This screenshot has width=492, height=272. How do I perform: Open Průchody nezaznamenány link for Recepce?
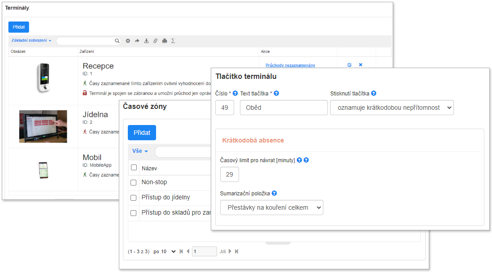point(290,65)
